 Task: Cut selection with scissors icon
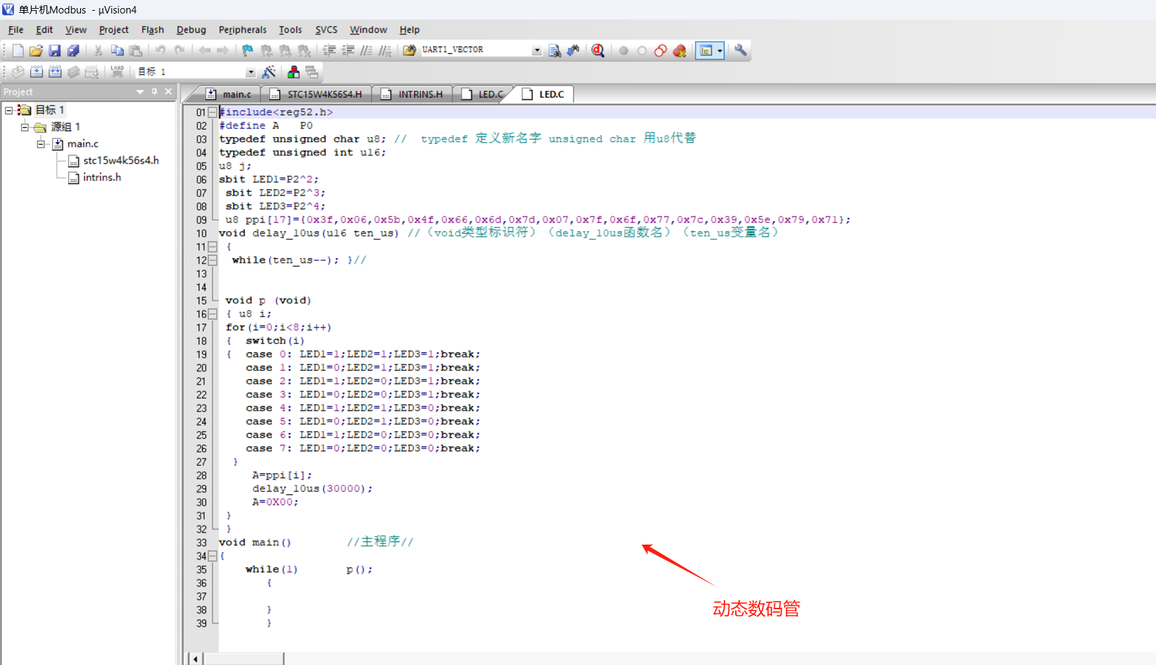98,50
